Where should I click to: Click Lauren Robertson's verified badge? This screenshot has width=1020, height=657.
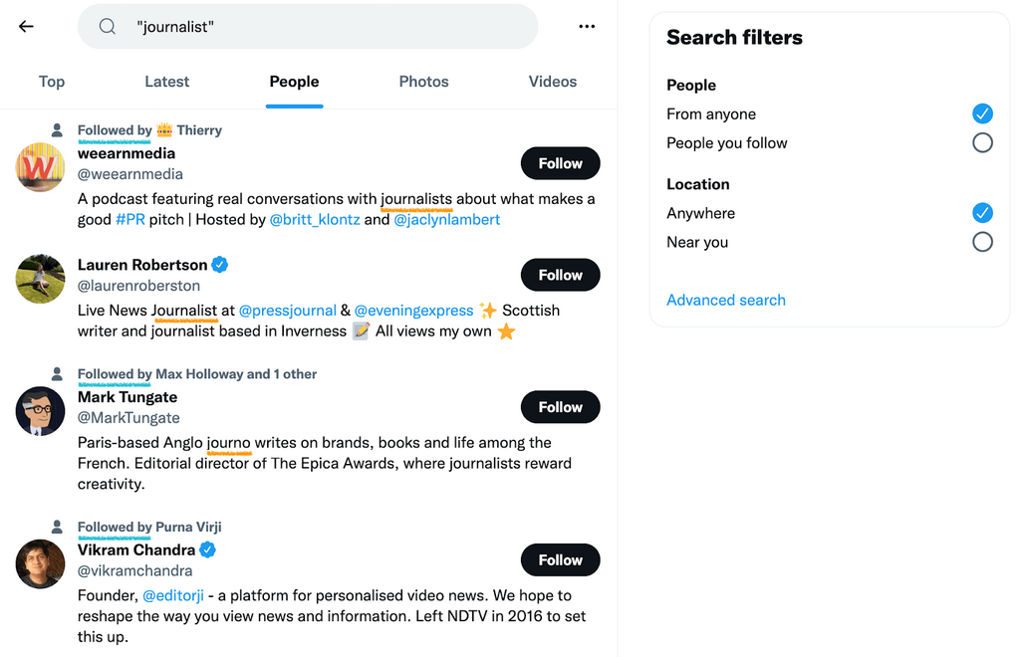click(220, 265)
